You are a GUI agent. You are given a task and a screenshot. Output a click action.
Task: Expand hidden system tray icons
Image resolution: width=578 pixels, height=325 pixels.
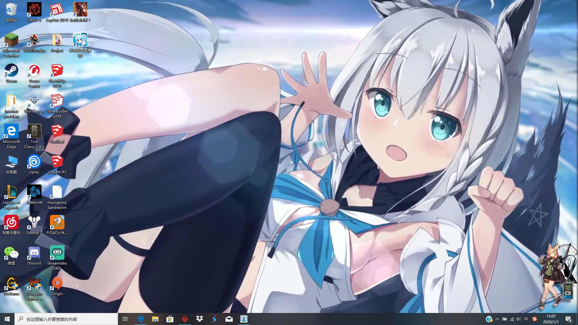(x=498, y=319)
